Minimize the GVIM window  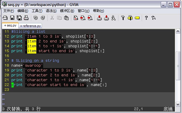point(164,5)
